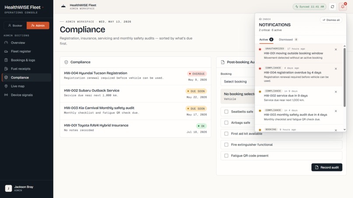Go to Device signals page
Image resolution: width=353 pixels, height=198 pixels.
click(27, 95)
